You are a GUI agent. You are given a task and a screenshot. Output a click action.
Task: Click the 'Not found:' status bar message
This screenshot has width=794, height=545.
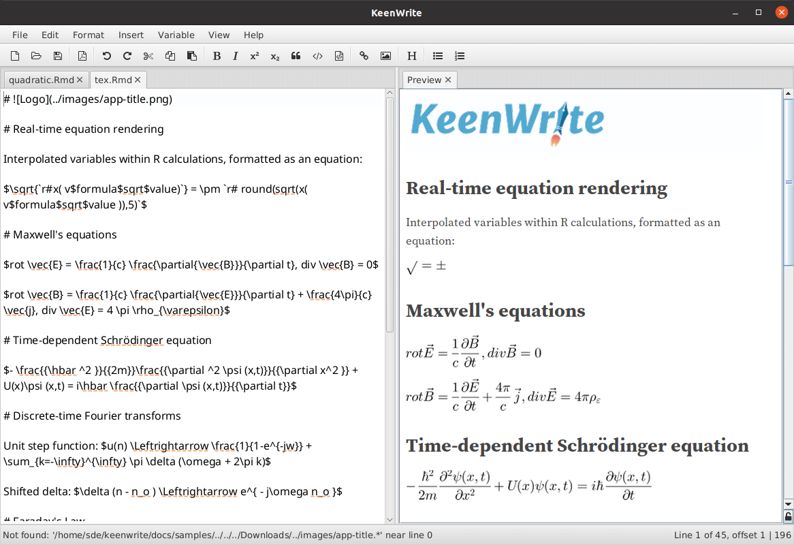218,535
